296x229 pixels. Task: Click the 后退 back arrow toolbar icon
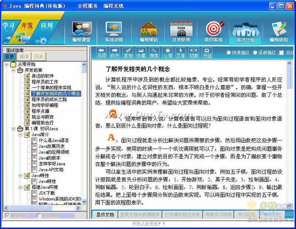(101, 53)
